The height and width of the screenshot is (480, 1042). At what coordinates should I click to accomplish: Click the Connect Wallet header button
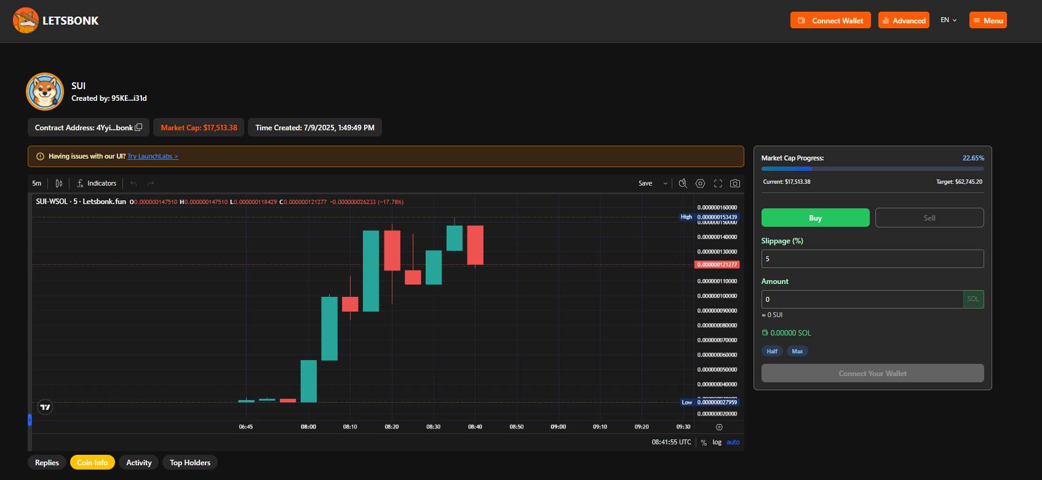[830, 20]
